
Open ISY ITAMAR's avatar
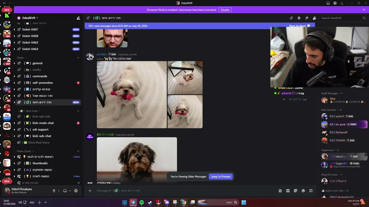[90, 137]
